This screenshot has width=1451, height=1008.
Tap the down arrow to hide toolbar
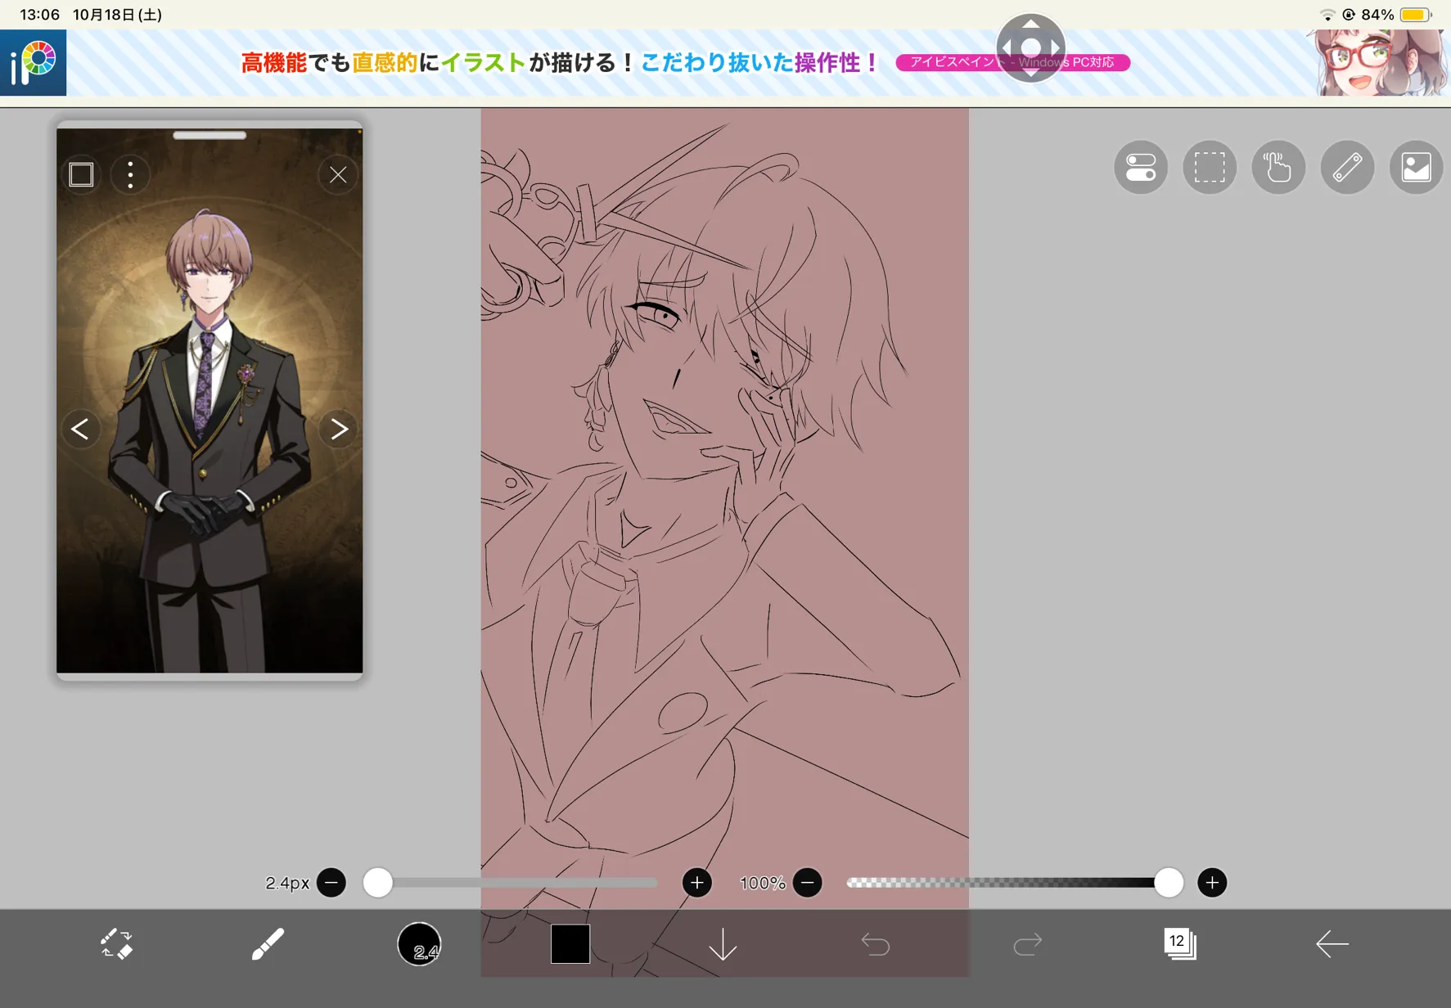tap(723, 945)
